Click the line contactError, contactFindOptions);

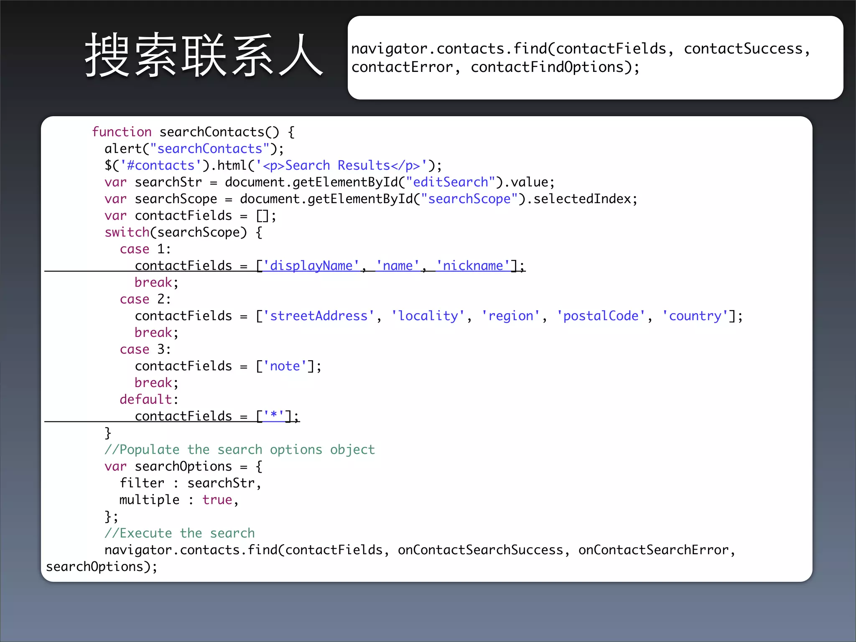click(495, 67)
